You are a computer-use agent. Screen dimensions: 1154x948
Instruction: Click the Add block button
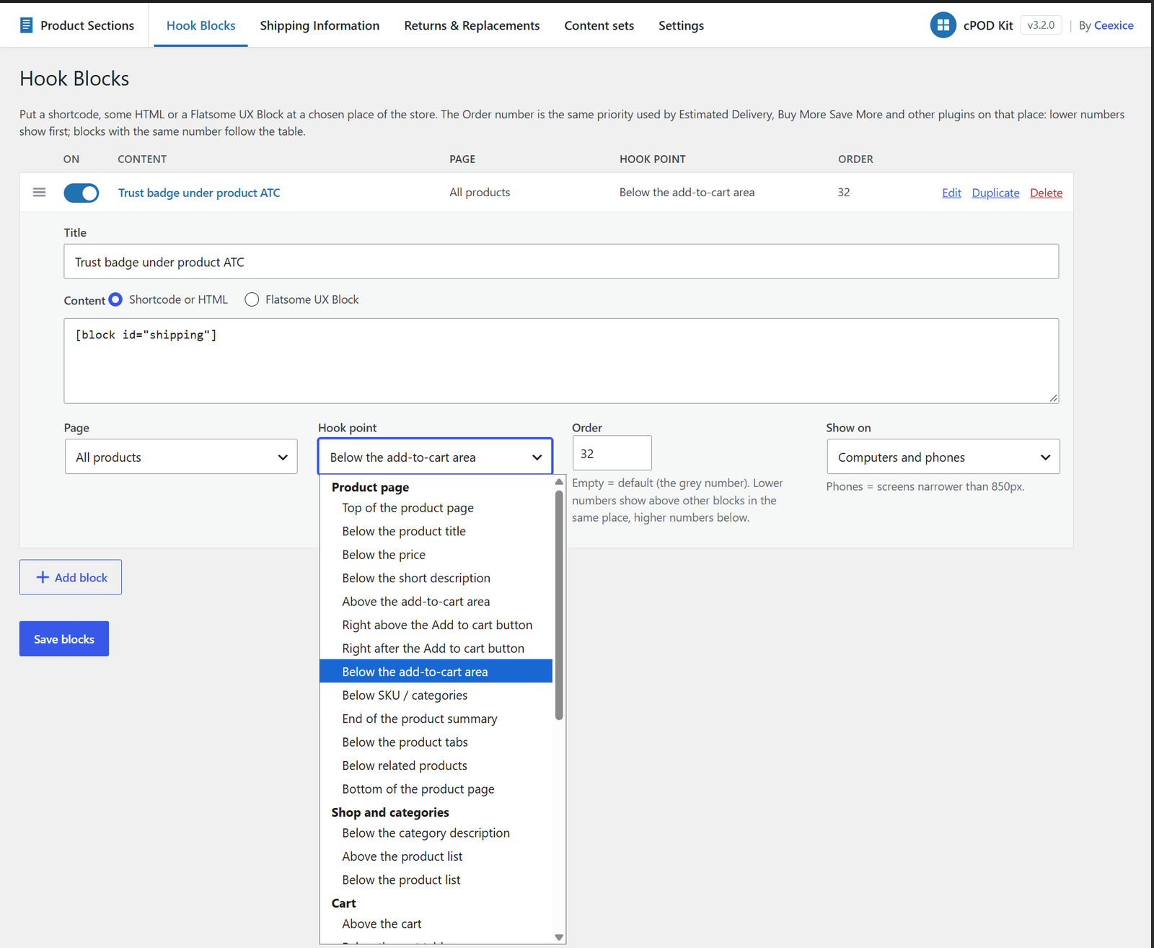click(71, 577)
